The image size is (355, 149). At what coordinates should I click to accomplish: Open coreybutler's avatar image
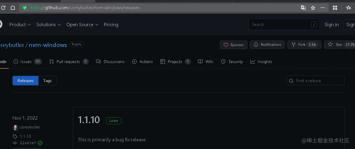15,127
